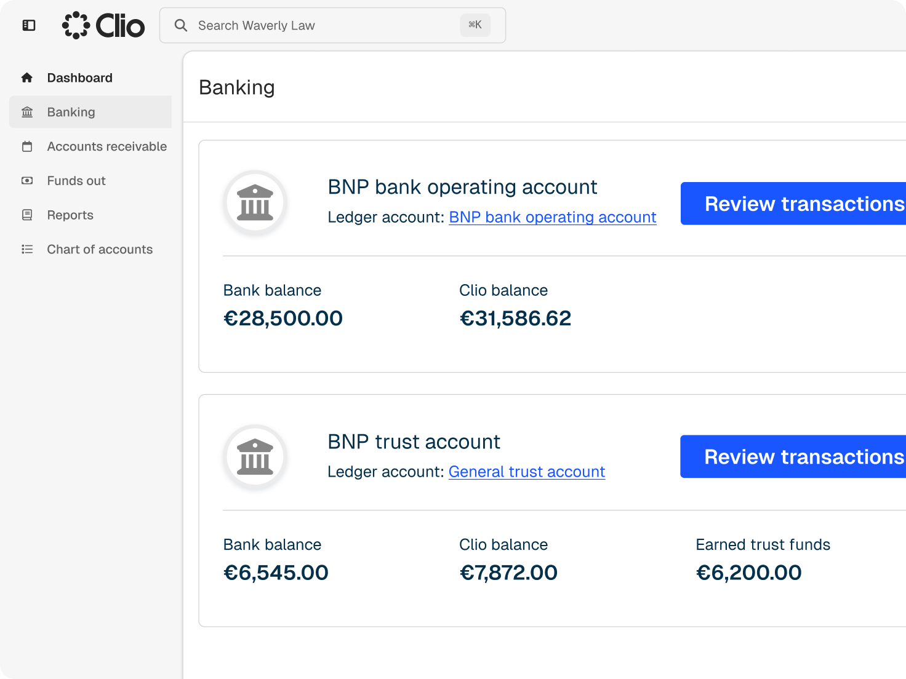
Task: Click the Earned trust funds label
Action: 763,544
